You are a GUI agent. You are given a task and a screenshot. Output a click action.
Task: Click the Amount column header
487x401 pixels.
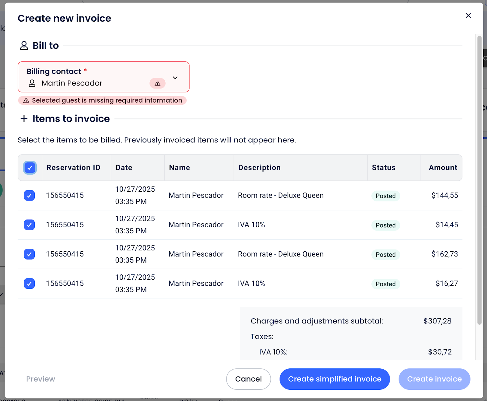click(x=443, y=168)
